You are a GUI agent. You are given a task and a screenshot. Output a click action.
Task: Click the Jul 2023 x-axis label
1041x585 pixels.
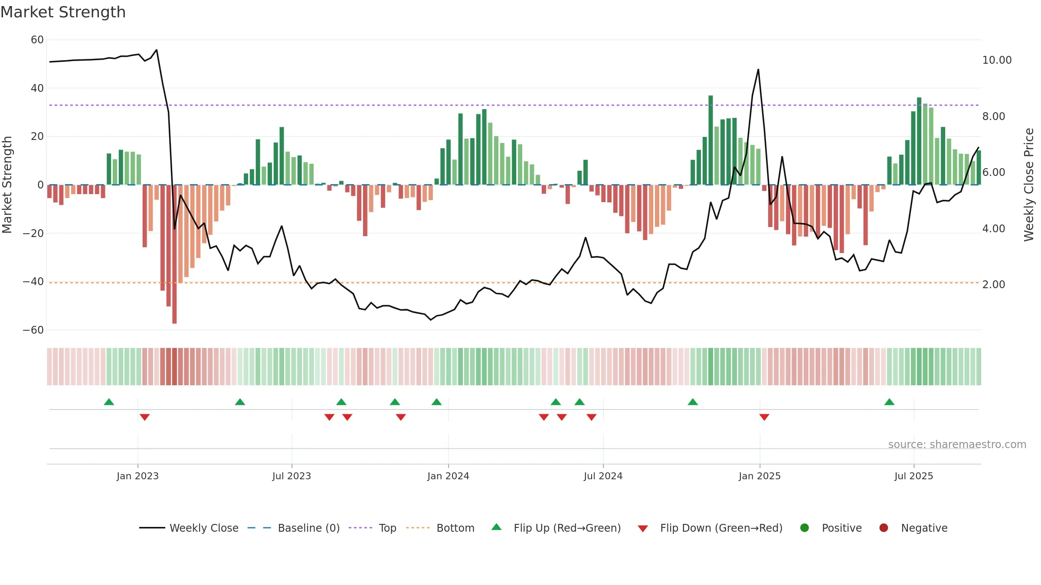click(291, 476)
